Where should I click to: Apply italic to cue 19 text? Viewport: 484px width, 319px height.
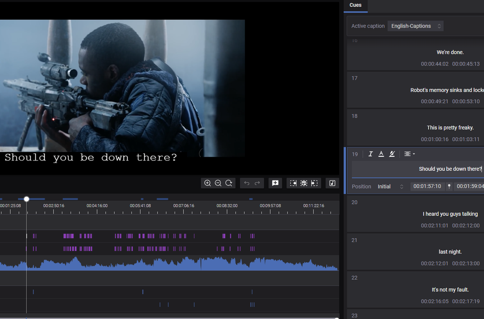coord(370,154)
